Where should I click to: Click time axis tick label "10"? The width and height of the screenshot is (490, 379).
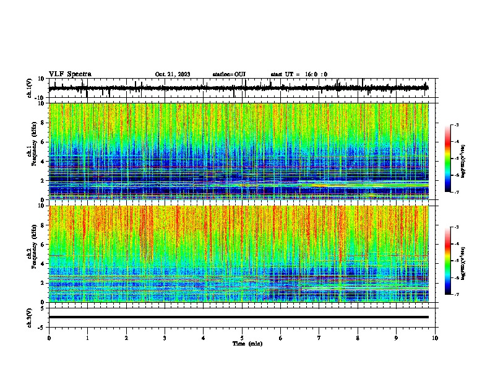(x=435, y=338)
